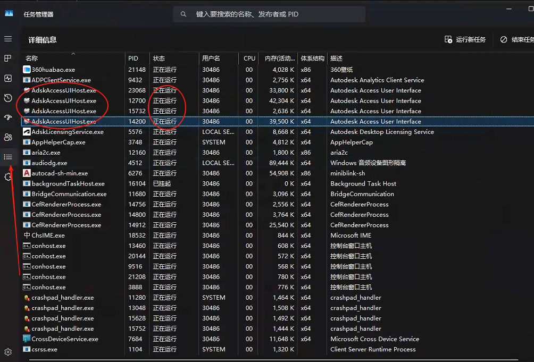Click the 结束任务 (End task) button
The width and height of the screenshot is (534, 362).
pos(517,40)
